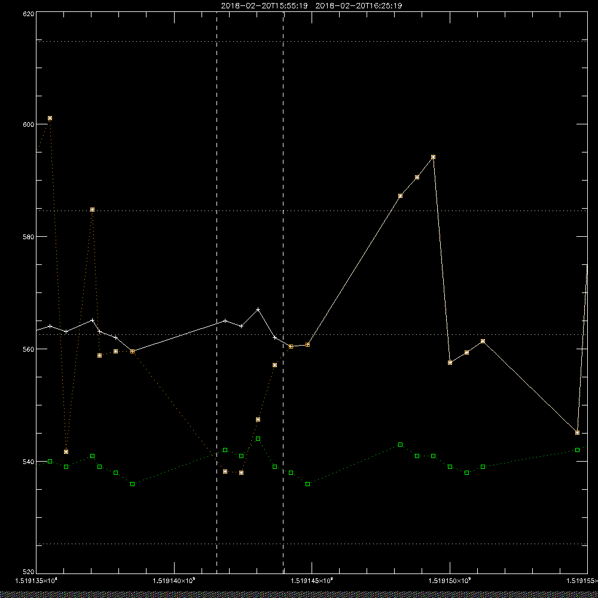Click the lowest dotted horizontal line near 525
This screenshot has width=598, height=598.
pos(312,544)
